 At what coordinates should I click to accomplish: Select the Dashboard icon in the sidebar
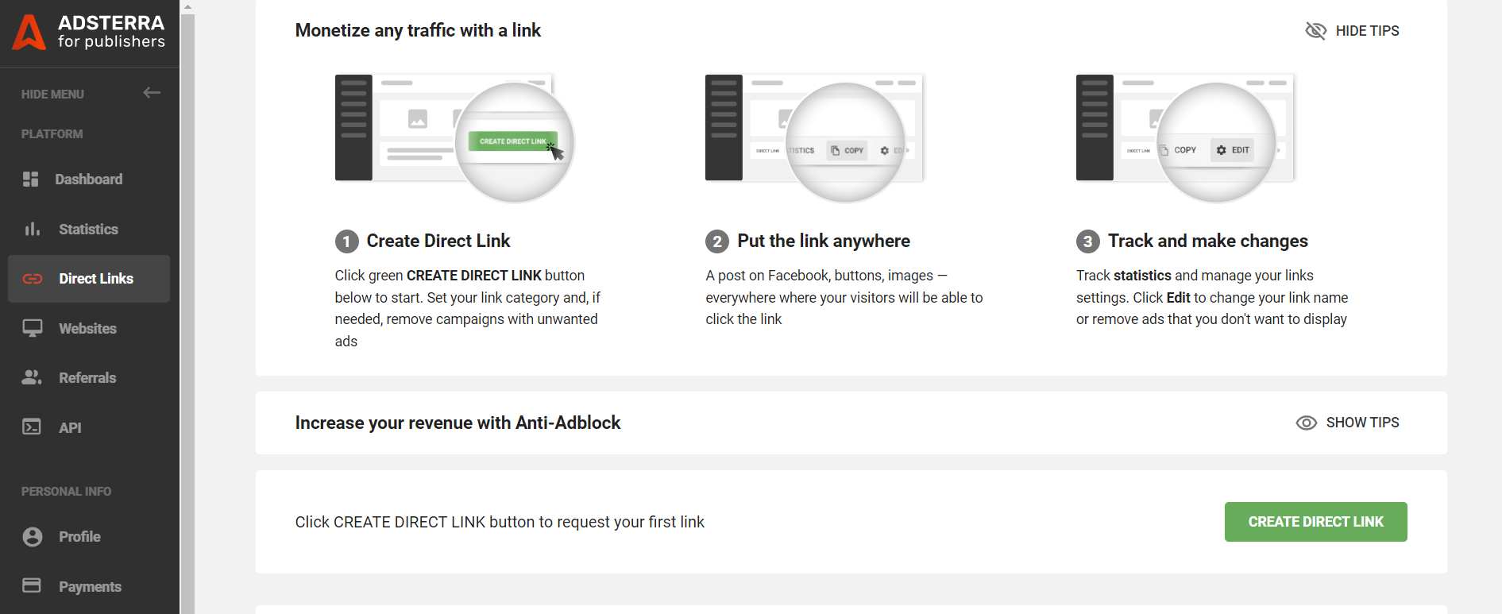pos(32,179)
